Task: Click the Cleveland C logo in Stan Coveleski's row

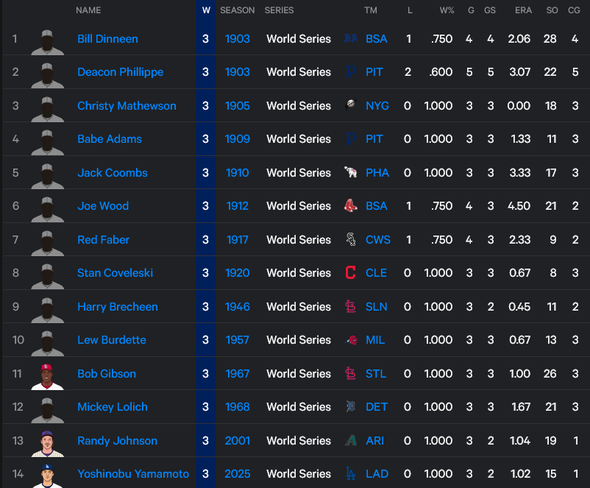Action: click(351, 272)
